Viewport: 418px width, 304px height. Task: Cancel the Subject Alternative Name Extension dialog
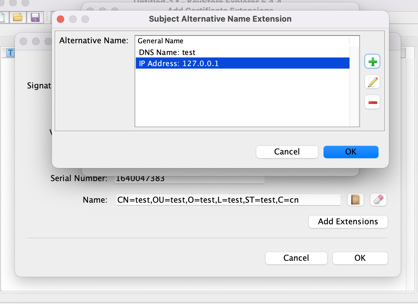pos(287,152)
